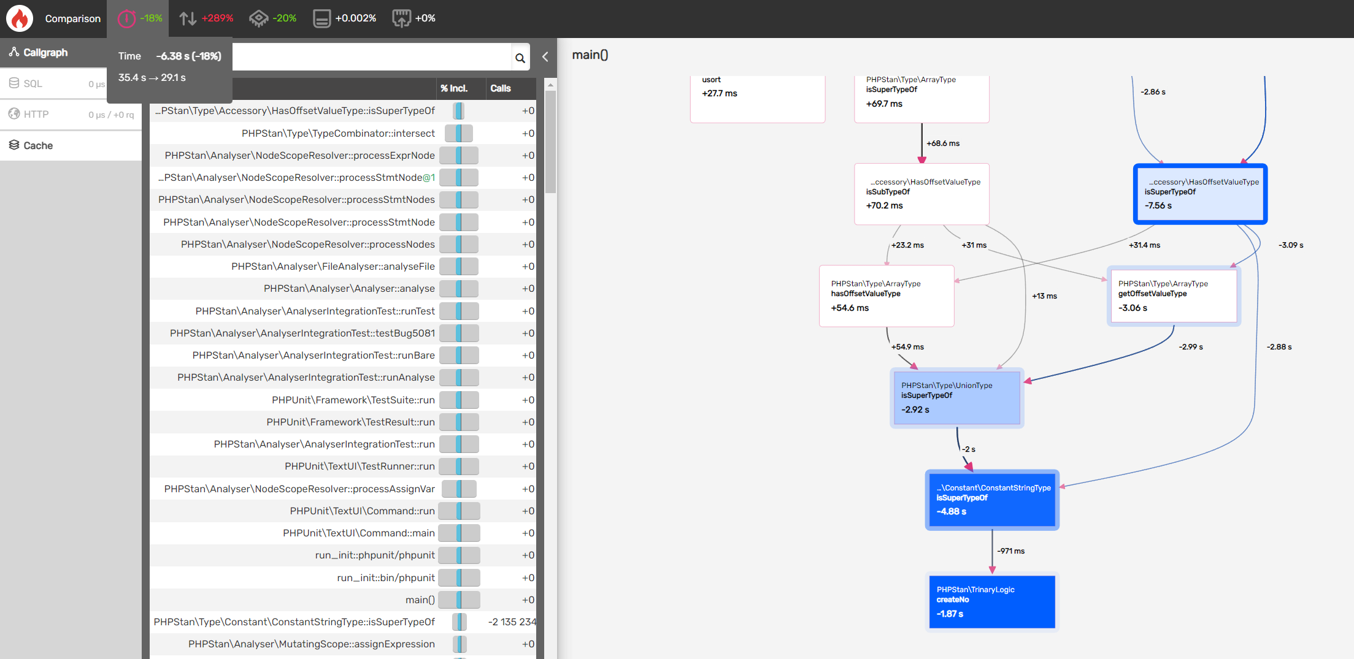Select AnalyserIntegrationTest::runAnalyse row
Image resolution: width=1354 pixels, height=659 pixels.
[x=343, y=377]
